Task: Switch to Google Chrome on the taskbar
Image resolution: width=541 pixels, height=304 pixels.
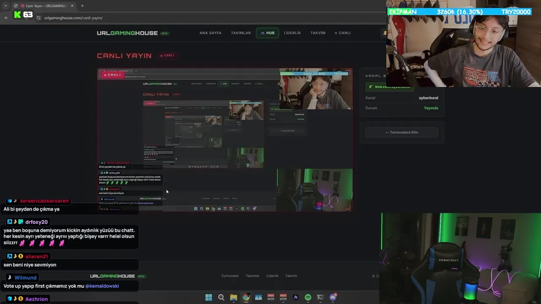Action: [246, 297]
